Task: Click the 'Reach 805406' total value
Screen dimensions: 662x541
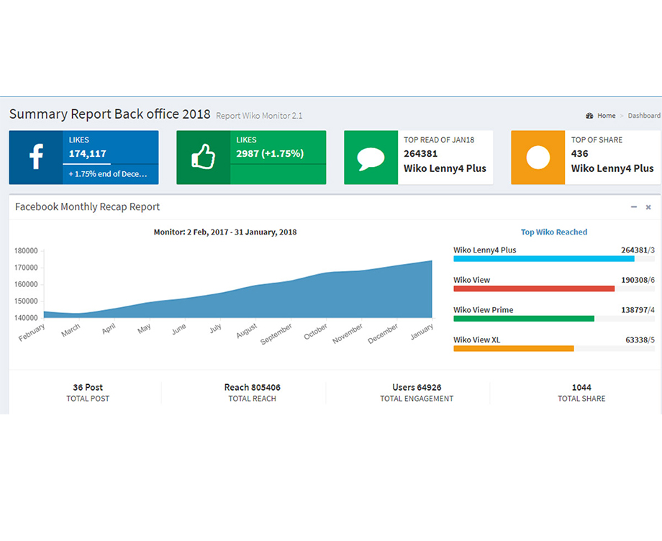Action: (x=252, y=387)
